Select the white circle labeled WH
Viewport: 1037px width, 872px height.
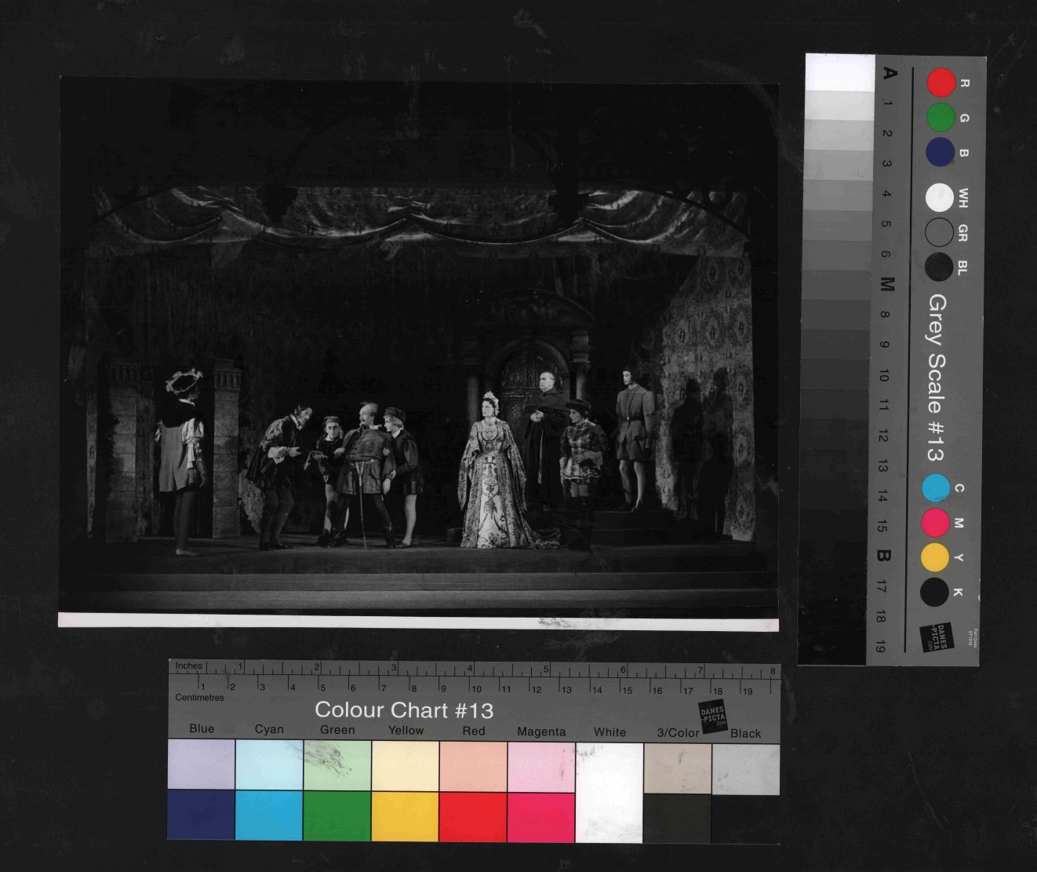(939, 198)
